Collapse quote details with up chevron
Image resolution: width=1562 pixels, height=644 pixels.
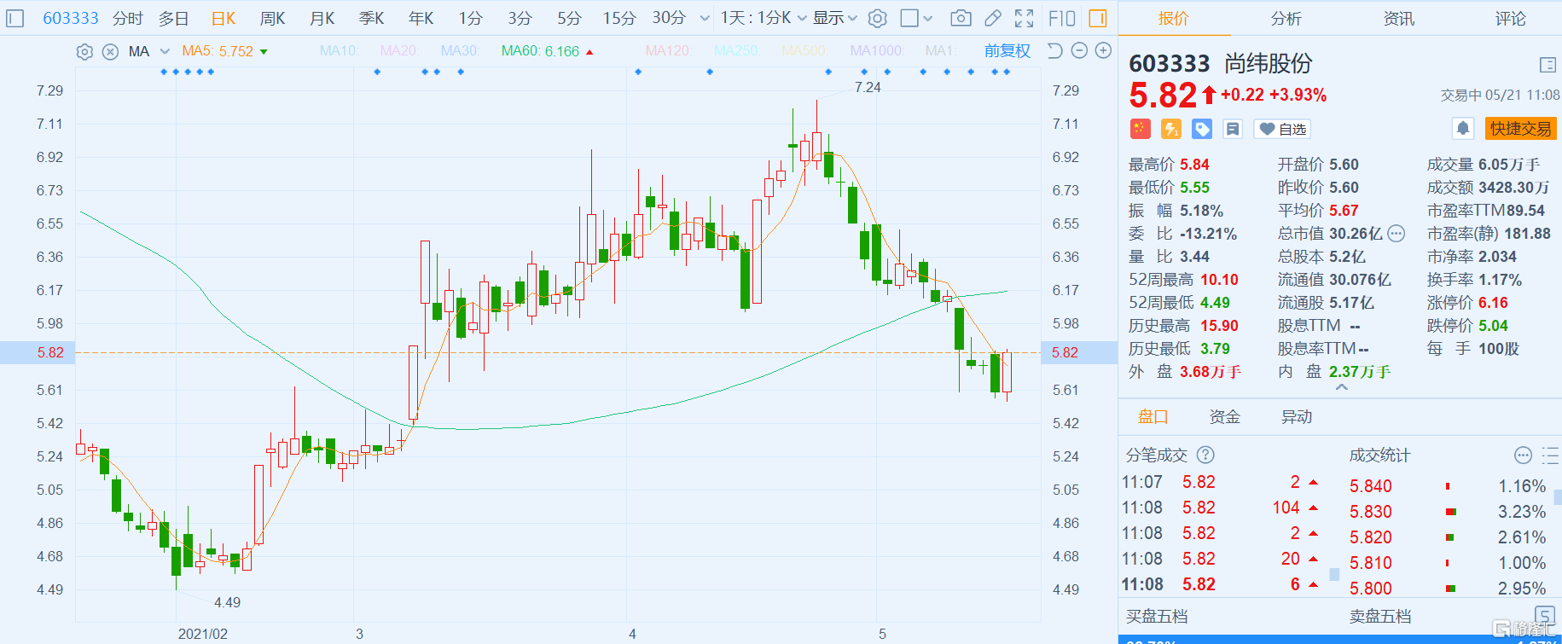[1341, 387]
